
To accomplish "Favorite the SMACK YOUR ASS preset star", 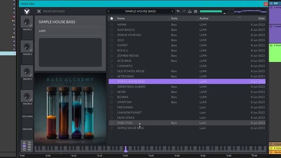I will point(112,35).
